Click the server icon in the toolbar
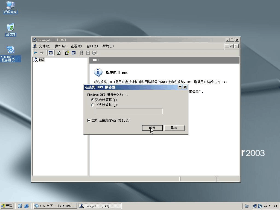Image resolution: width=280 pixels, height=210 pixels. click(x=82, y=53)
